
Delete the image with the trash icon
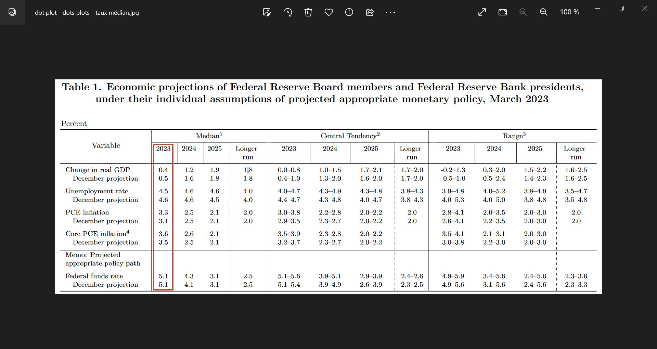(x=308, y=12)
